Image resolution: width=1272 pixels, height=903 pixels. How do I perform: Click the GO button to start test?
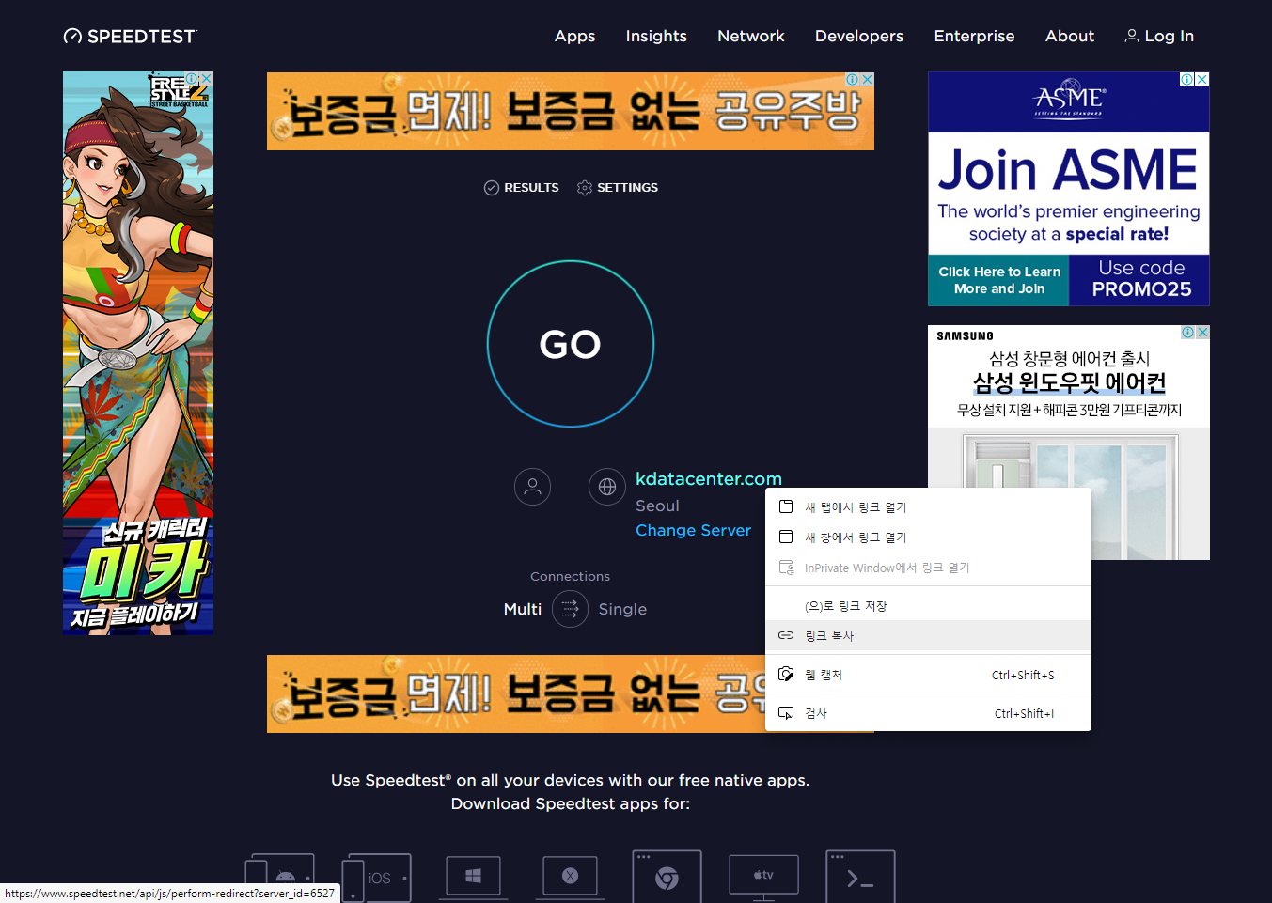[570, 344]
